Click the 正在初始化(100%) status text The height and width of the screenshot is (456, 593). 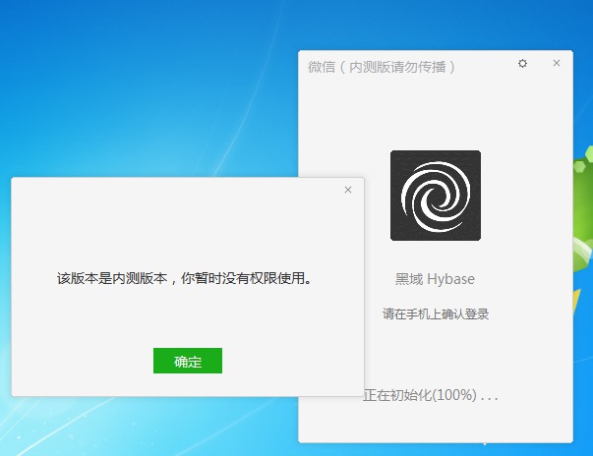(431, 395)
